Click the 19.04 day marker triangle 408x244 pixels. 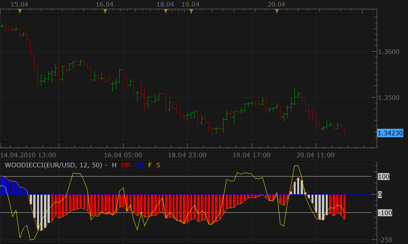tap(191, 11)
